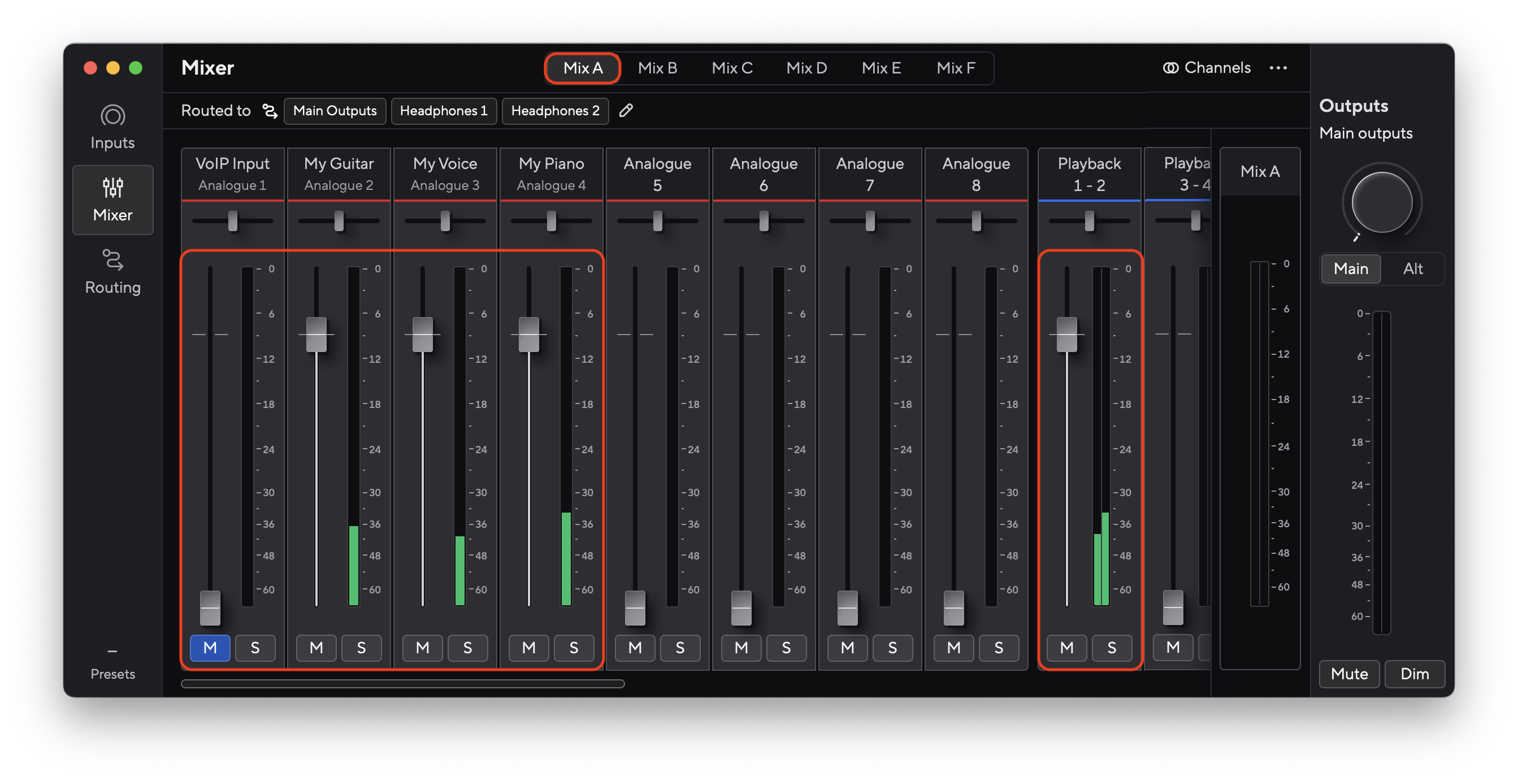Select the Main speaker output
1518x781 pixels.
tap(1351, 269)
